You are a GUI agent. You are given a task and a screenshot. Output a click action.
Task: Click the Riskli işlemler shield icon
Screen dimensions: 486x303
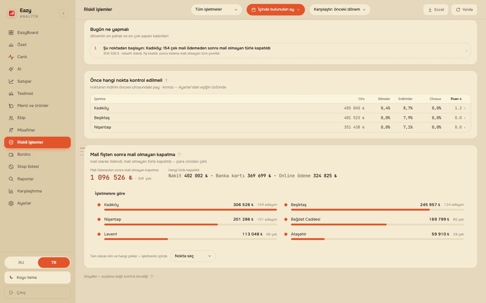11,142
